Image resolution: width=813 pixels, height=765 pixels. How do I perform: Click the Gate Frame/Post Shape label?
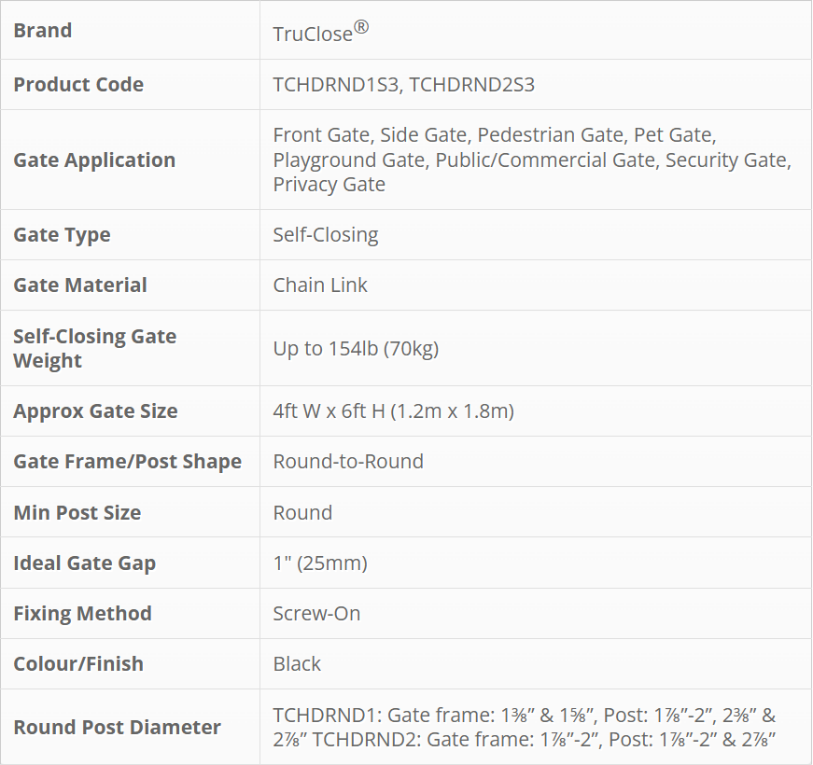(x=127, y=462)
